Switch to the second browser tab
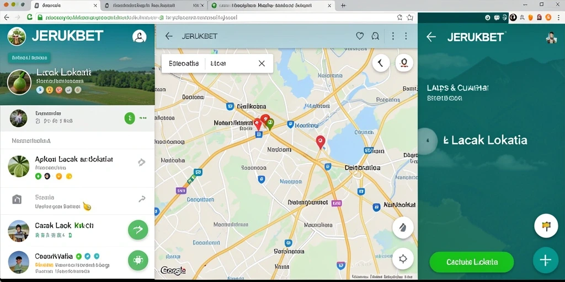The image size is (565, 282). (x=154, y=6)
